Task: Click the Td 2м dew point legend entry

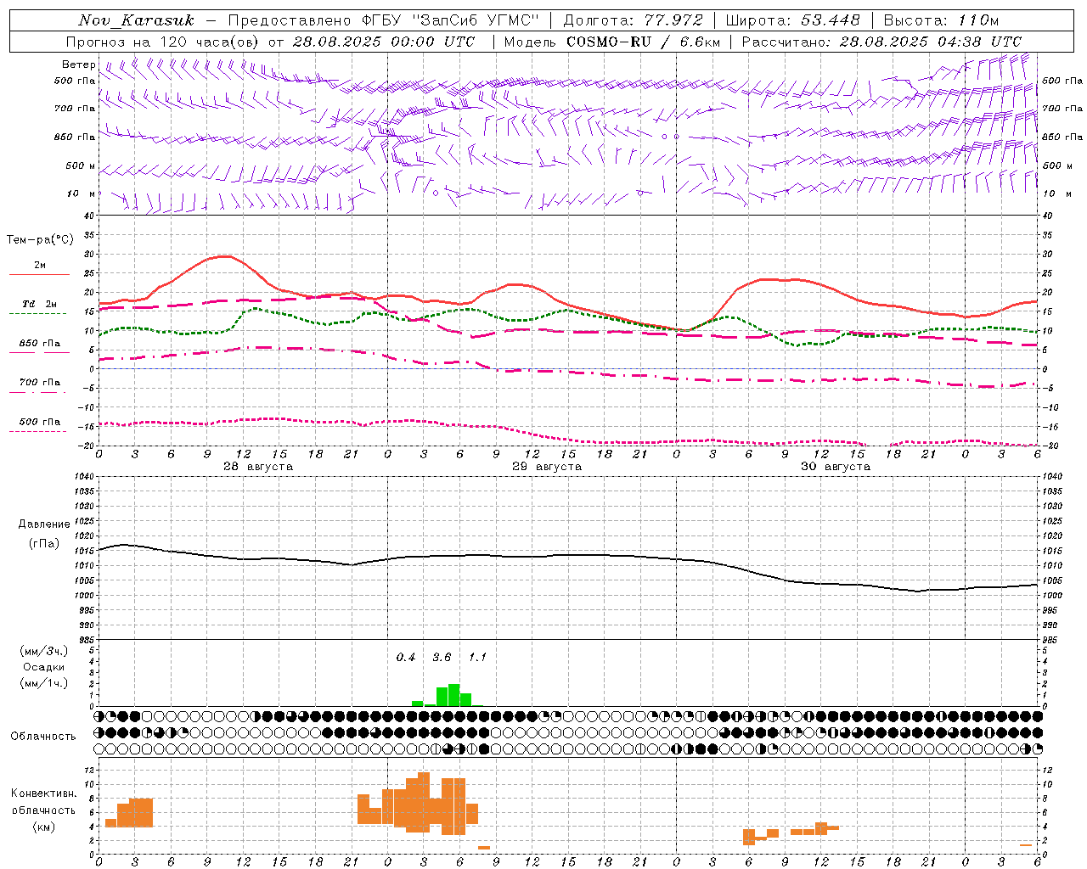Action: tap(40, 304)
